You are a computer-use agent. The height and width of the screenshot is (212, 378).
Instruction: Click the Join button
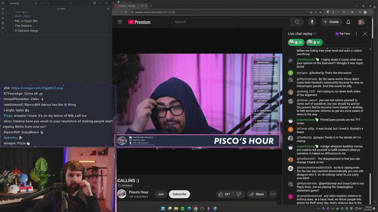point(161,194)
